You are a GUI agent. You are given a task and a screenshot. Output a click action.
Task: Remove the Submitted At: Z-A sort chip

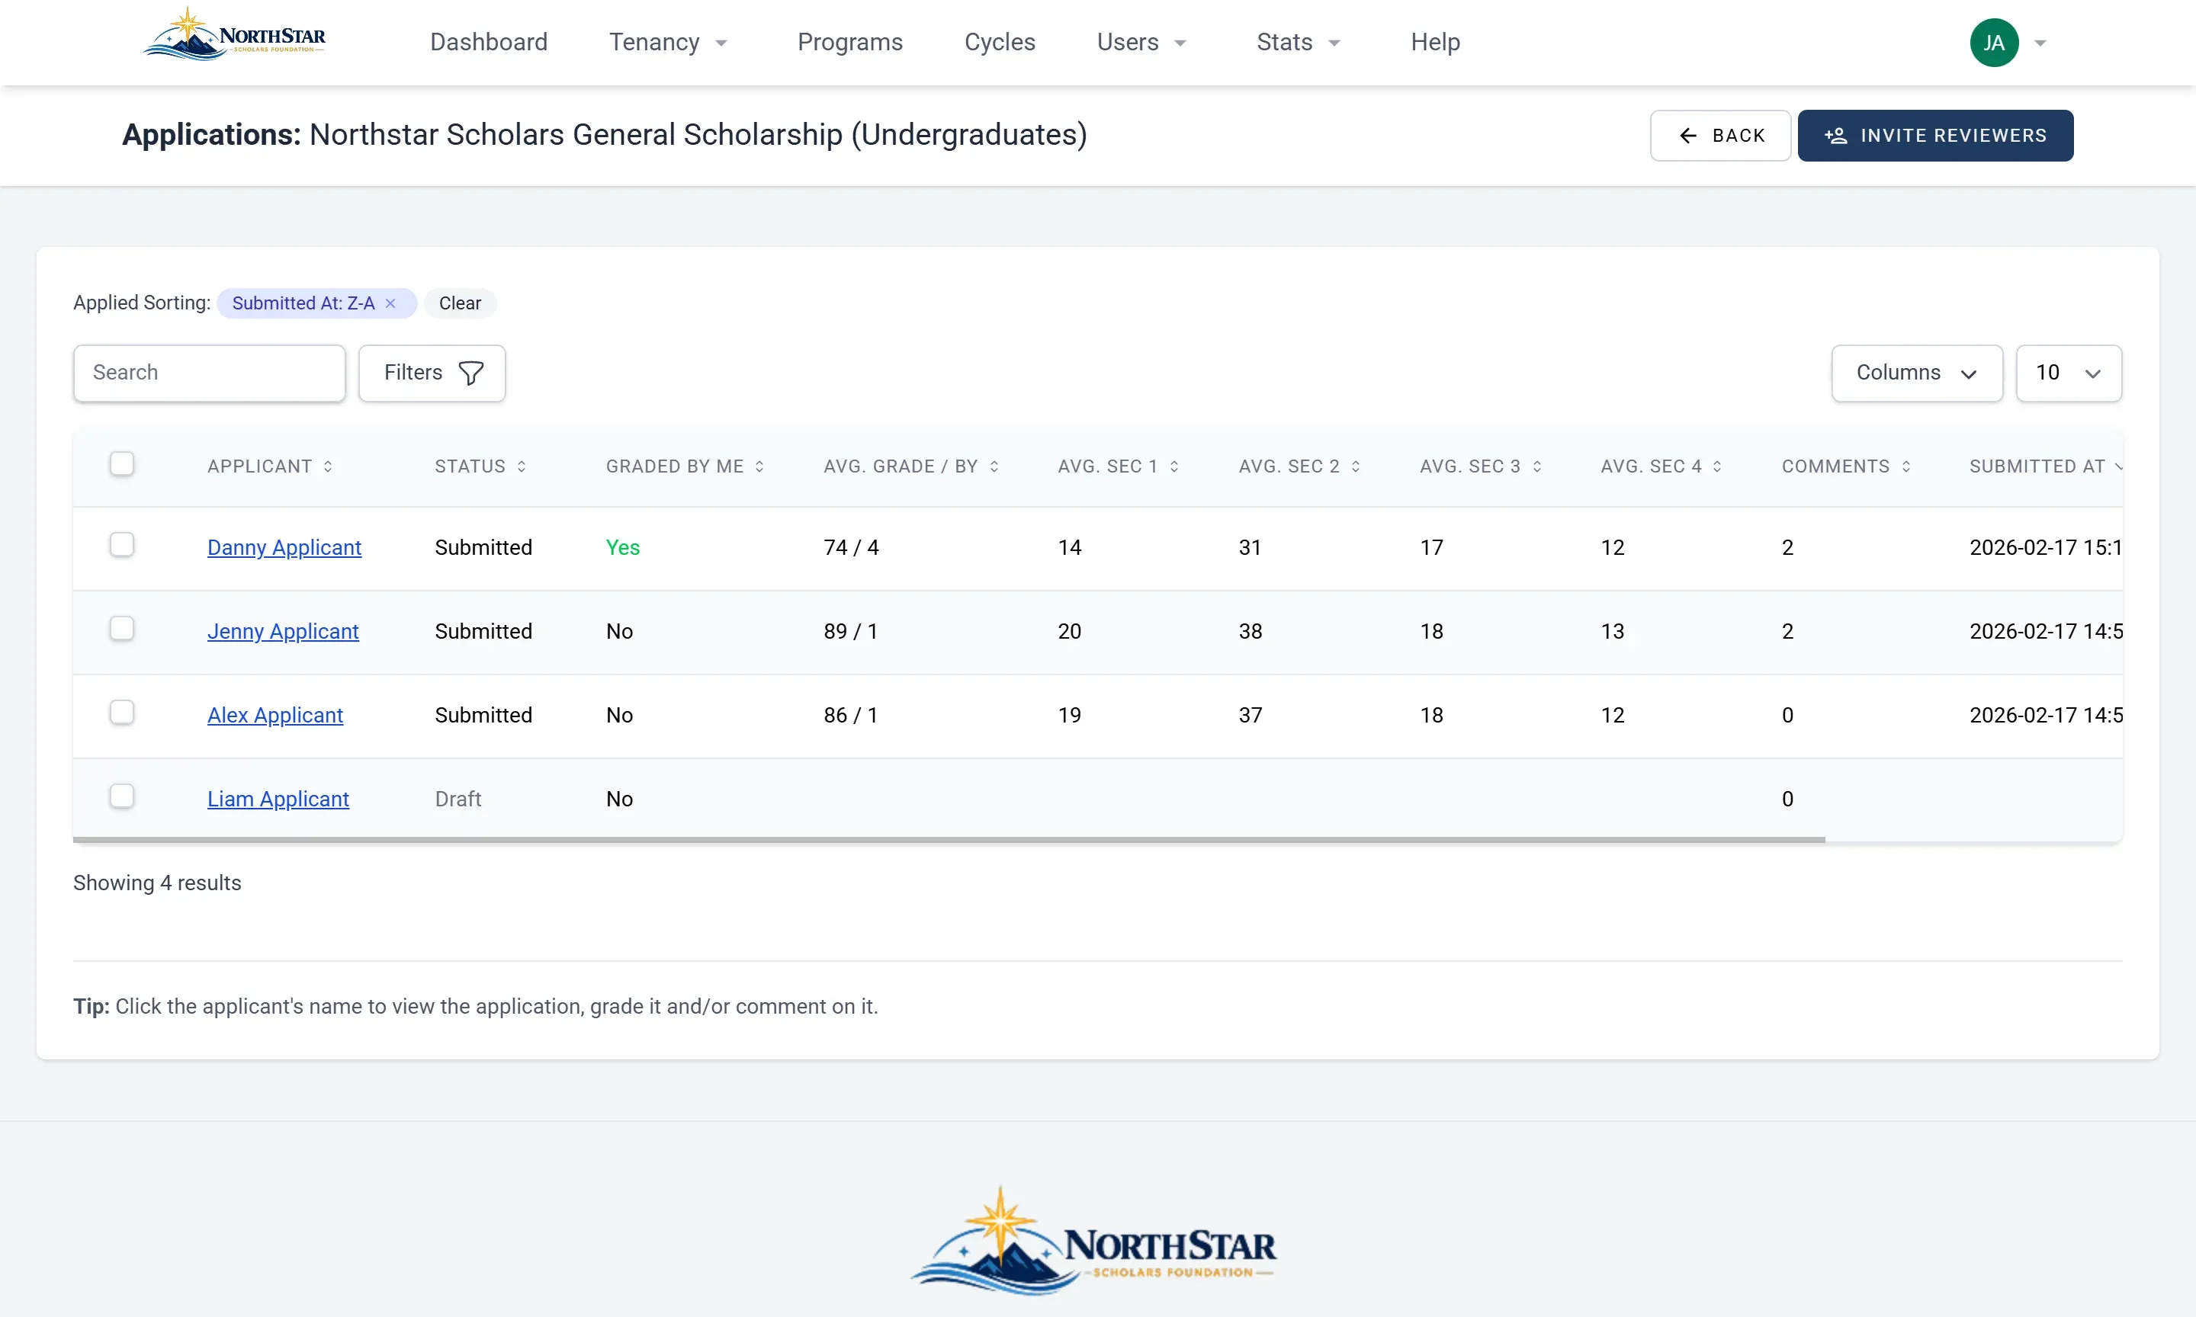coord(390,303)
